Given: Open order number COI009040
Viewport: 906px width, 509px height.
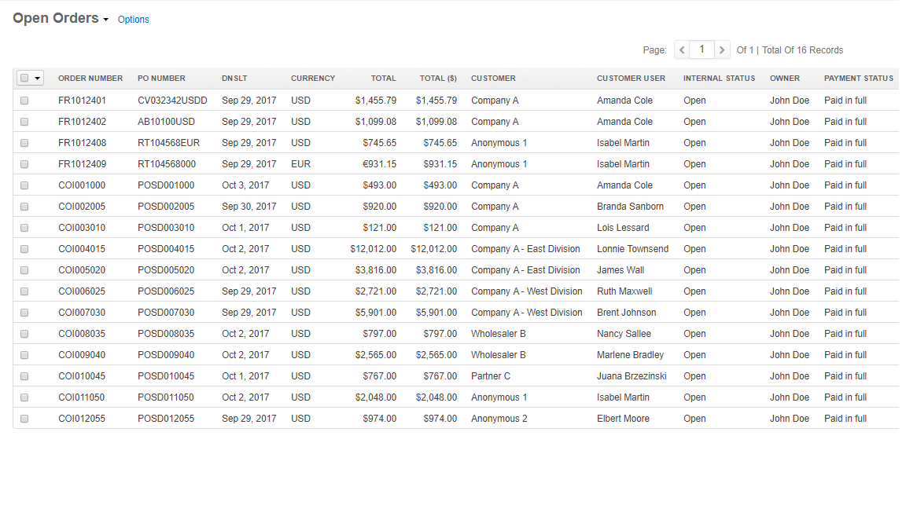Looking at the screenshot, I should click(82, 355).
